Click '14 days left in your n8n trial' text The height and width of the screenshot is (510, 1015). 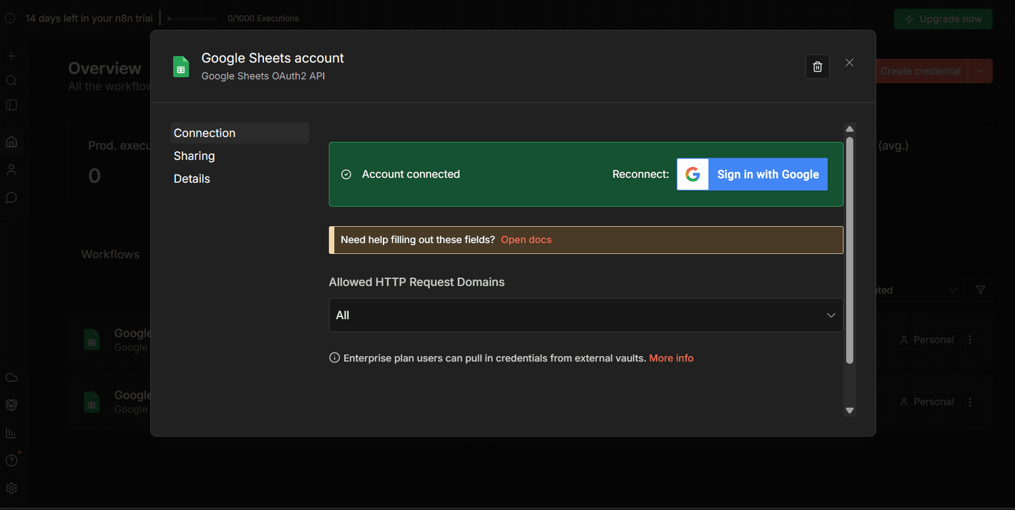[x=89, y=18]
